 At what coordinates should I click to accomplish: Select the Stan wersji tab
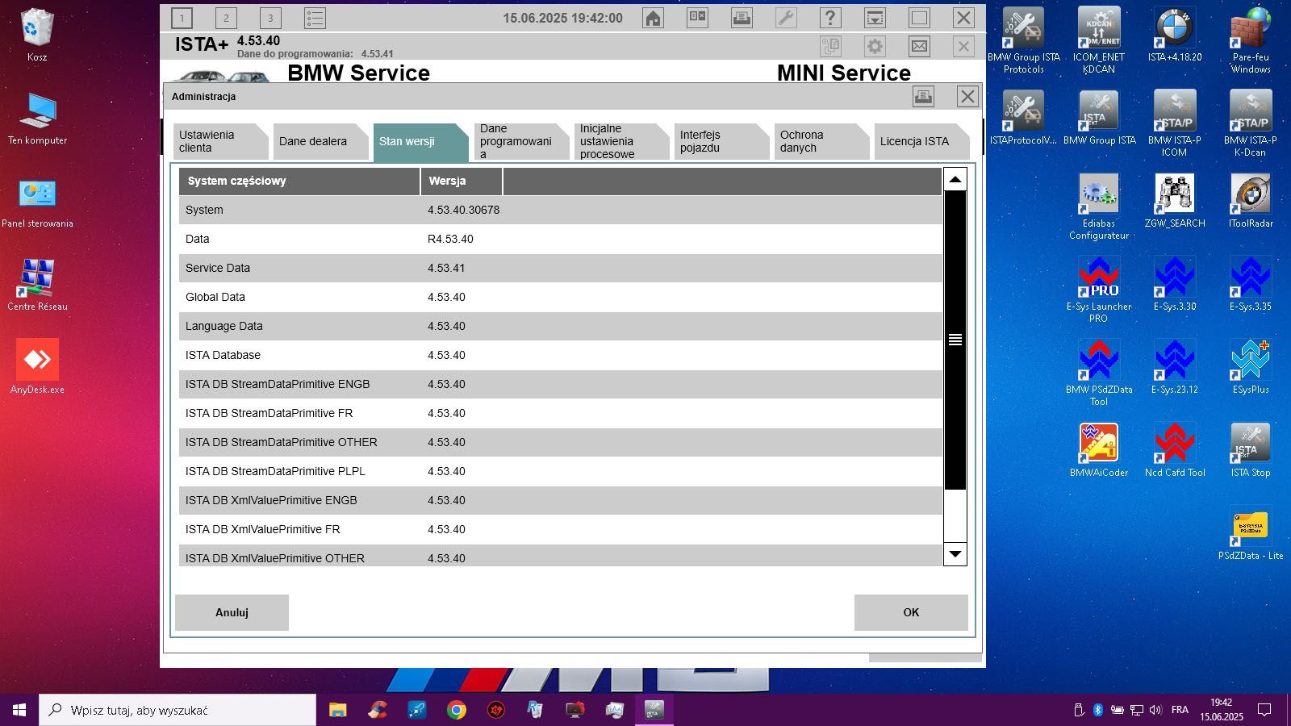tap(420, 141)
